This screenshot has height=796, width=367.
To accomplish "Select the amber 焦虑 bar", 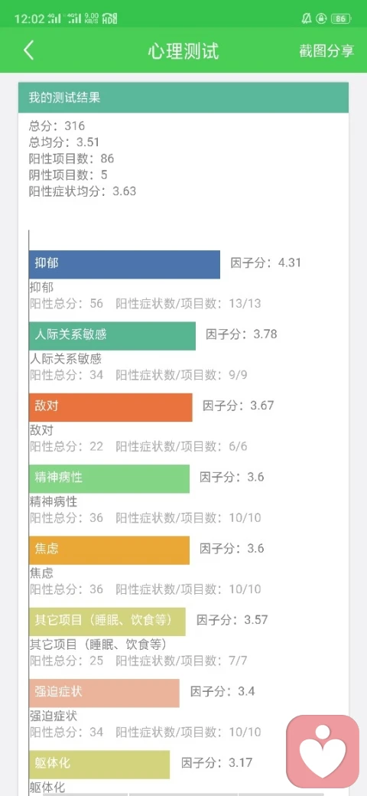I will coord(109,550).
